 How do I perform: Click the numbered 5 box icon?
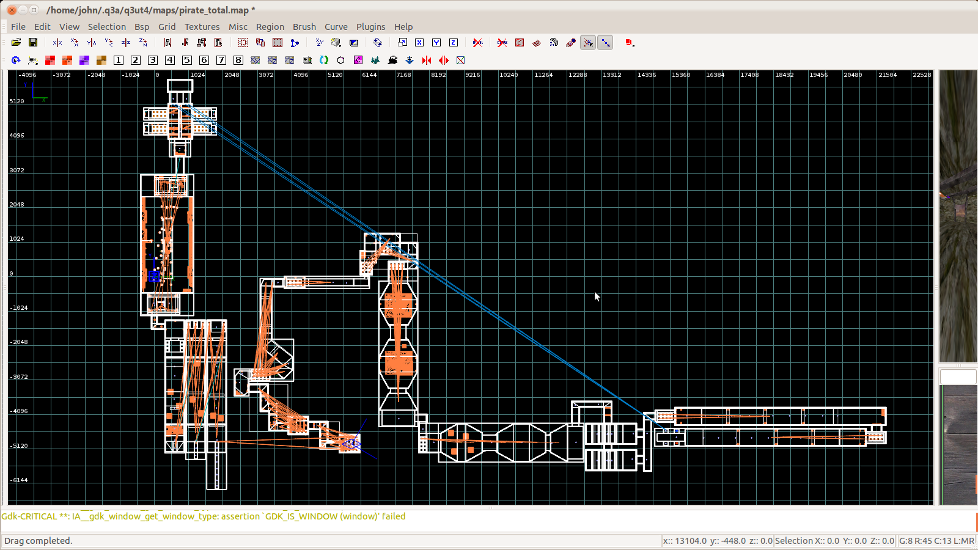pyautogui.click(x=187, y=60)
